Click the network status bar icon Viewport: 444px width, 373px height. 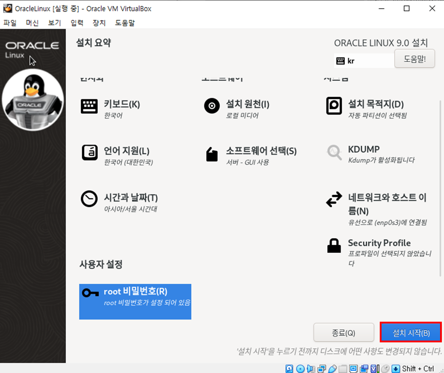coord(322,369)
